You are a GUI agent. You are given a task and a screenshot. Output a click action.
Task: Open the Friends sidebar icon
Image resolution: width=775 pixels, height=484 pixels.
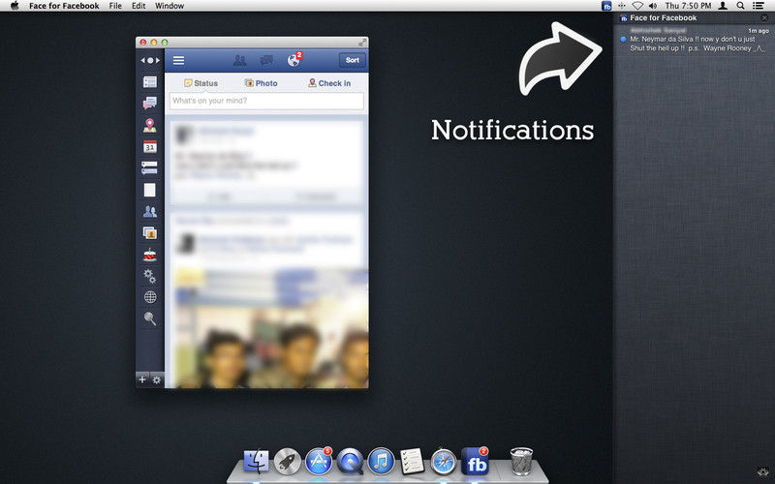pyautogui.click(x=150, y=211)
